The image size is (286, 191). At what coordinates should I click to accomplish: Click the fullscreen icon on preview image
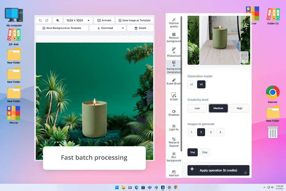click(244, 57)
